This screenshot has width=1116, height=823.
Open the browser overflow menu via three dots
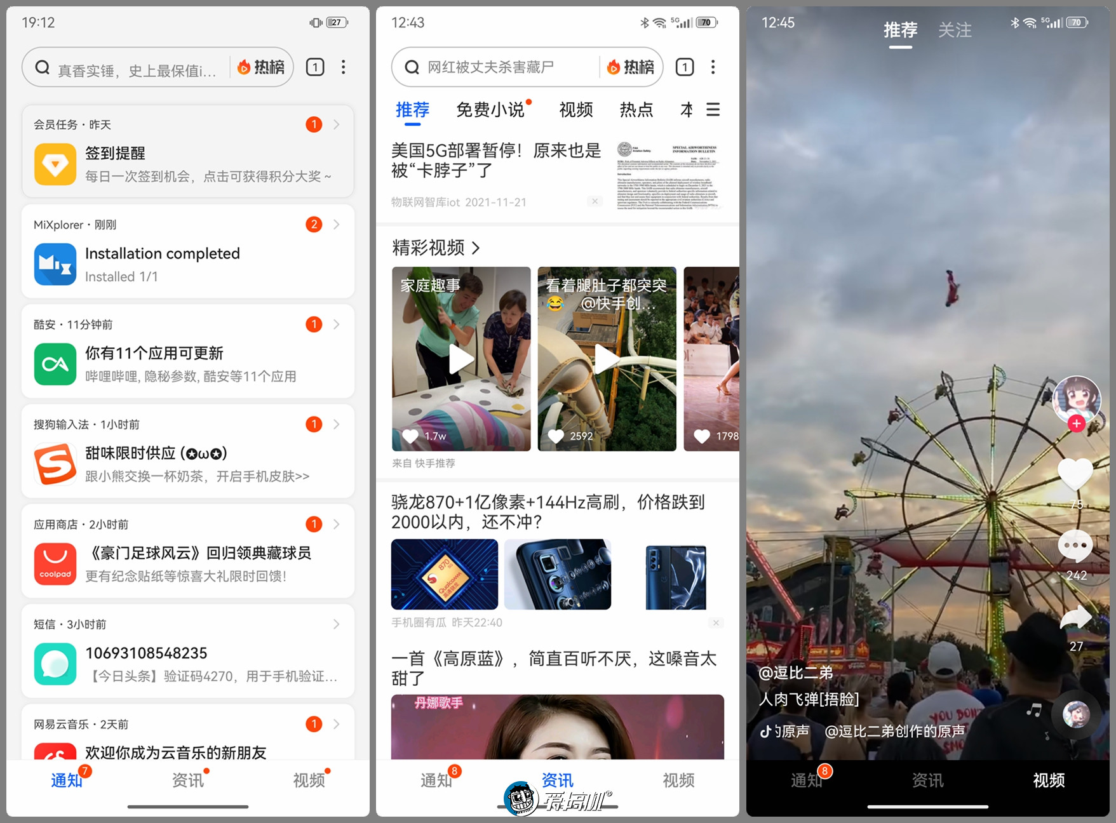713,67
